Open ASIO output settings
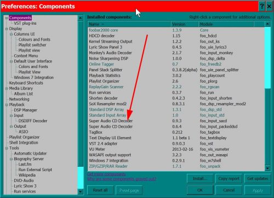This screenshot has width=274, height=198. 23,132
